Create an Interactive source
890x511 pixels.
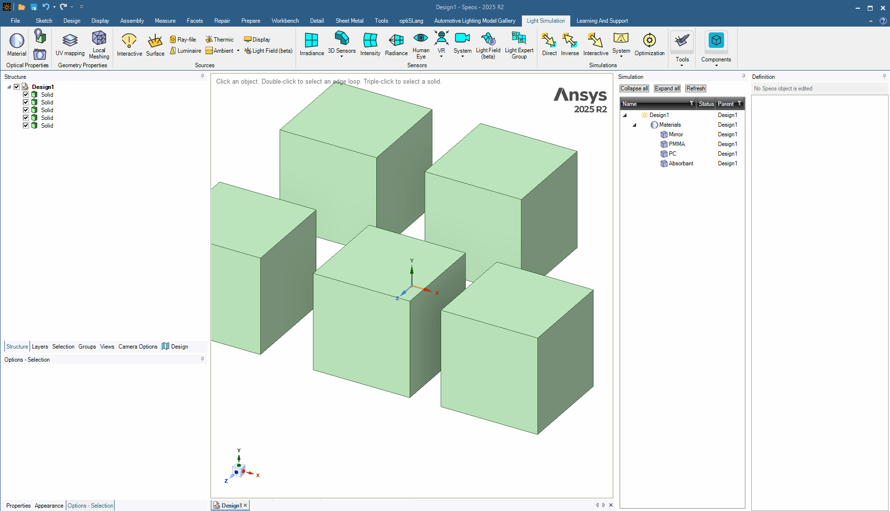[x=129, y=44]
